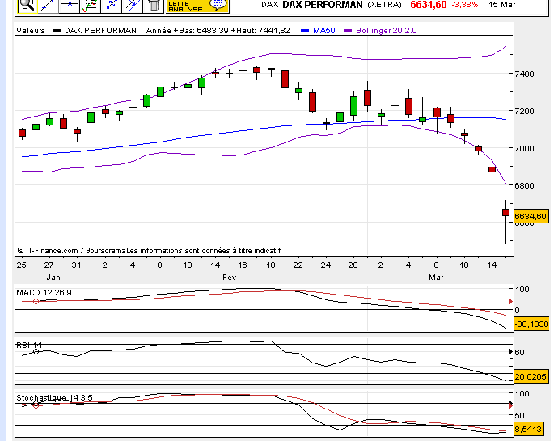Image resolution: width=558 pixels, height=441 pixels.
Task: Click the 6634,60 quote in the header
Action: (x=428, y=5)
